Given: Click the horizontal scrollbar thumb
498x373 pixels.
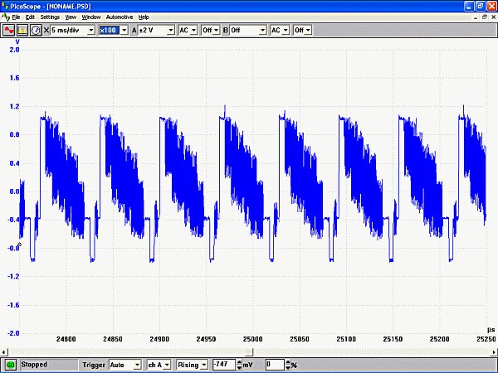Looking at the screenshot, I should pos(250,351).
